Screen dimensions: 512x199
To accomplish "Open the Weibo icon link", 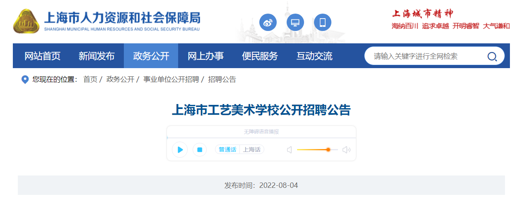I will point(268,22).
